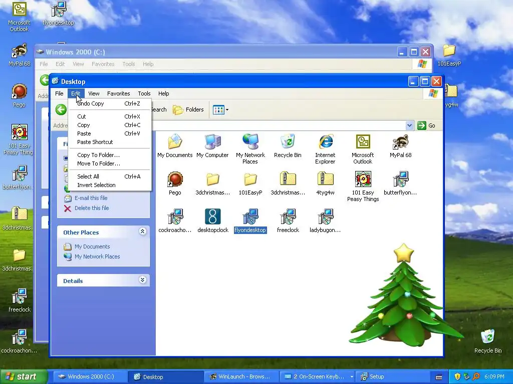Switch to Windows 2000 (C:) taskbar button
The width and height of the screenshot is (513, 384).
[x=89, y=376]
